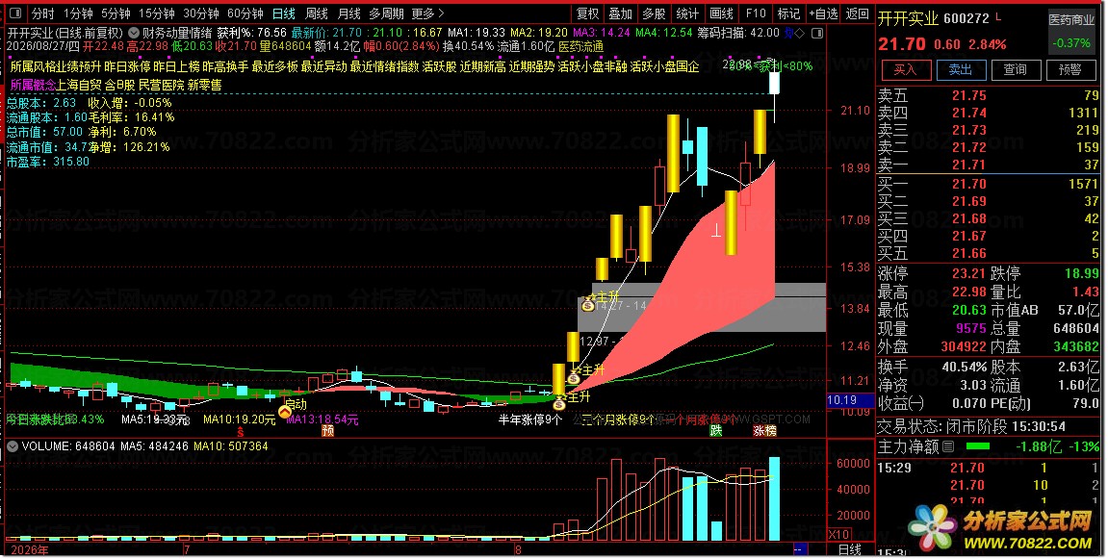1108x559 pixels.
Task: Click 分析家公式网 logo
Action: click(x=1001, y=528)
